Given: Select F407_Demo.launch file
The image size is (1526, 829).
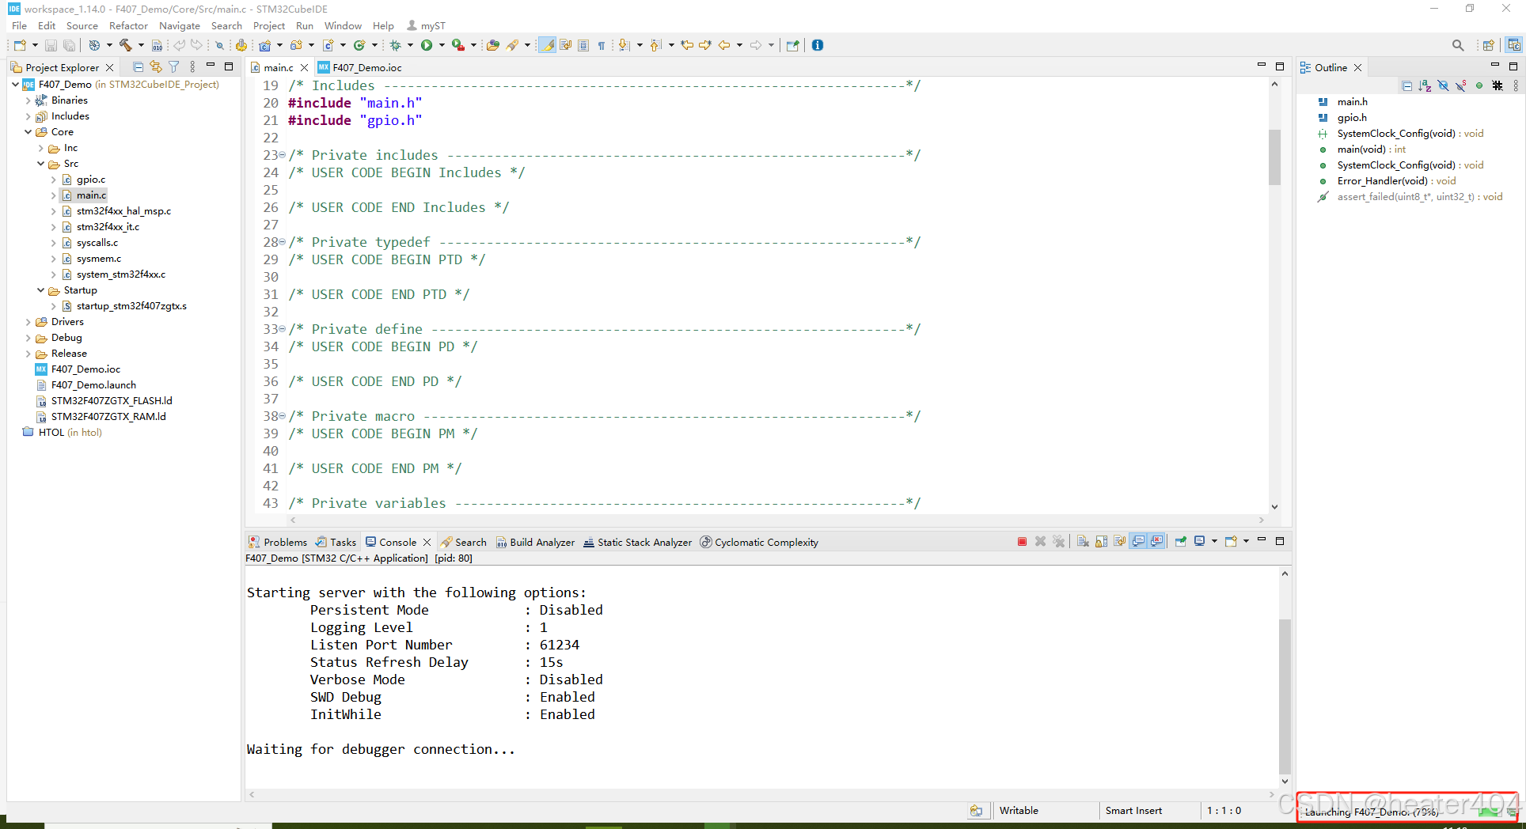Looking at the screenshot, I should [x=93, y=385].
